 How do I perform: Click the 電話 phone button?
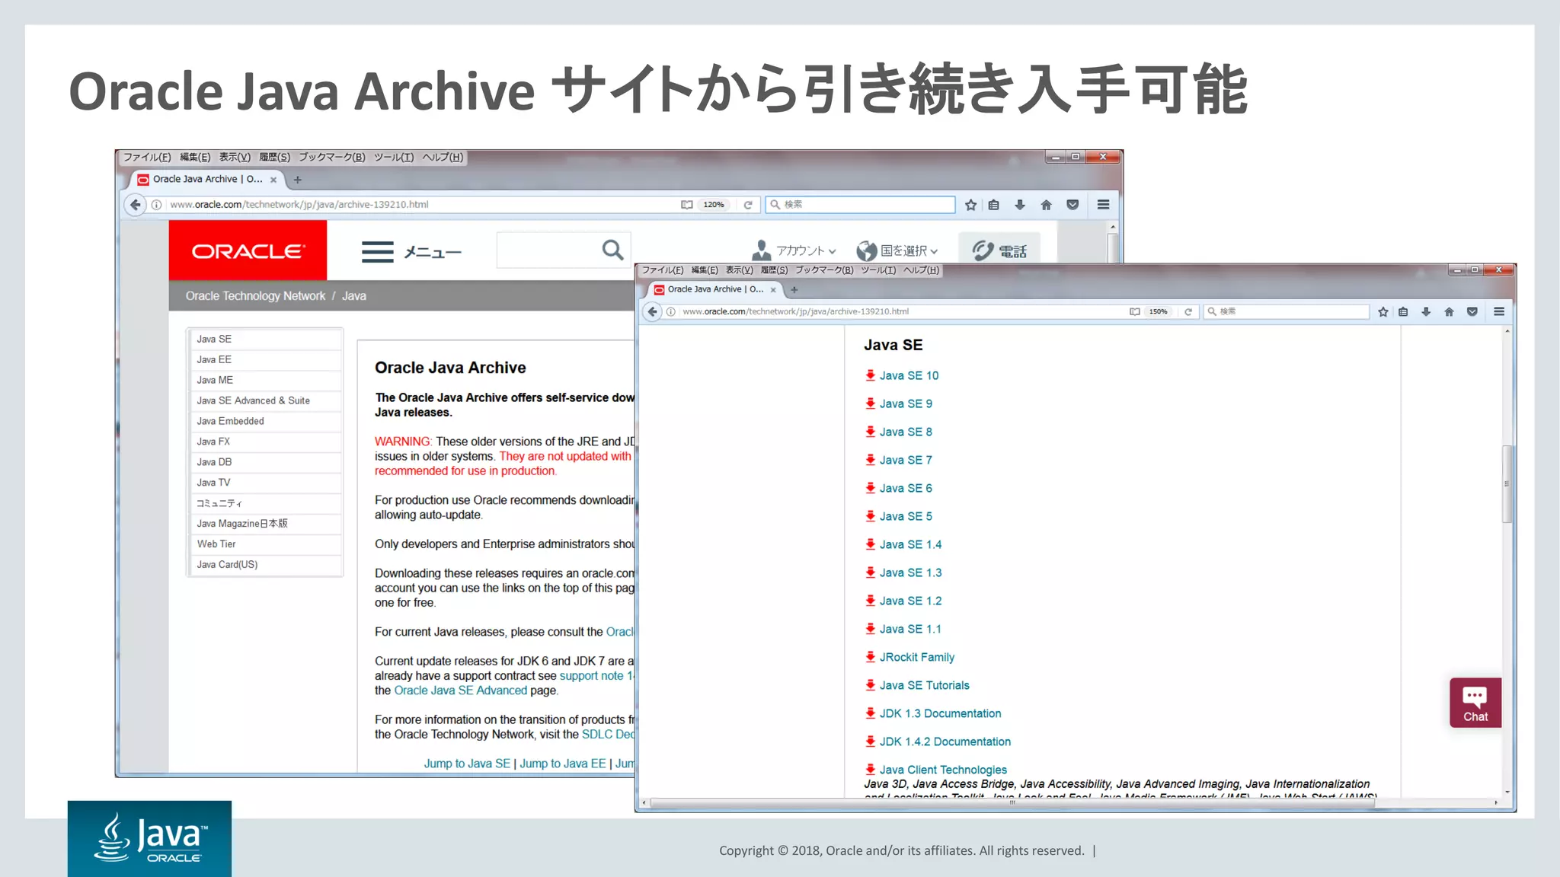coord(999,250)
